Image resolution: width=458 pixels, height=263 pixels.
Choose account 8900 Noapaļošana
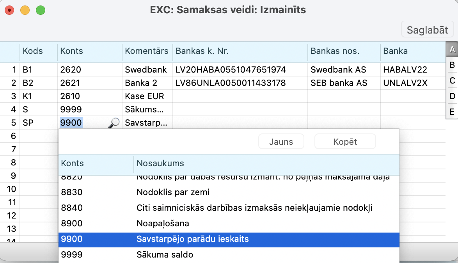(x=229, y=224)
